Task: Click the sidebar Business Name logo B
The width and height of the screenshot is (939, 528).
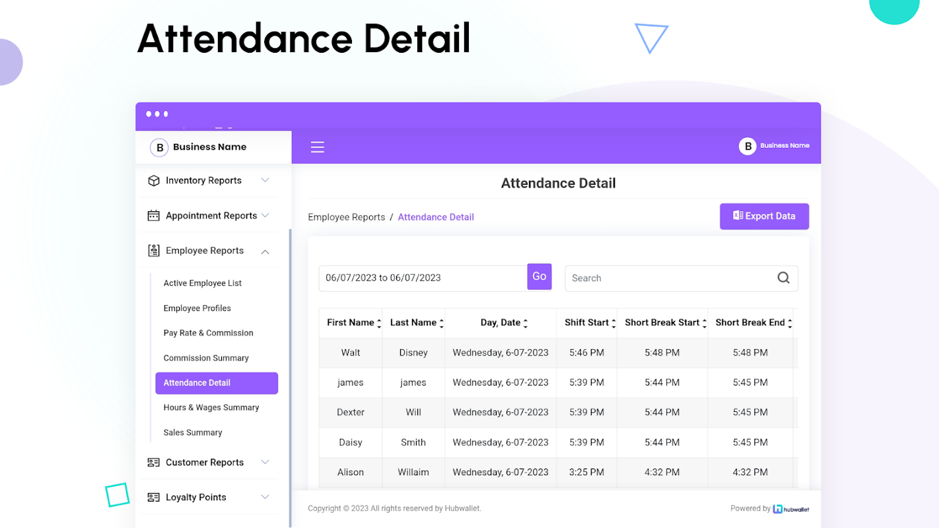Action: 159,148
